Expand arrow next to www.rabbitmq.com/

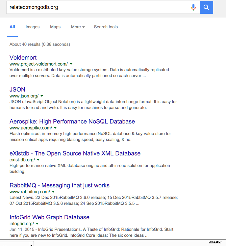pos(53,192)
